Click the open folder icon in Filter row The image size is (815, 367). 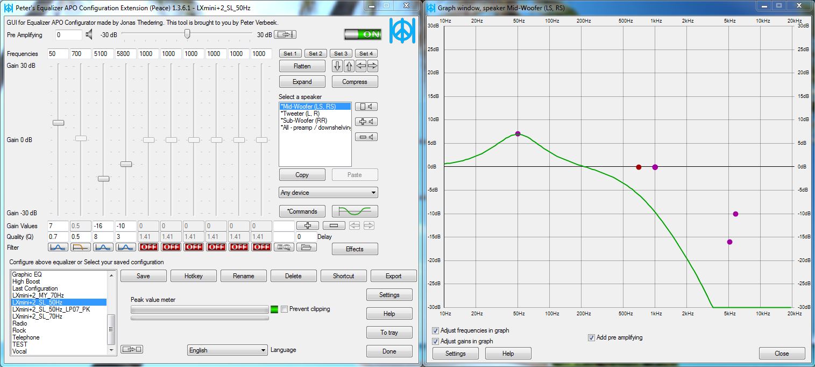tap(307, 248)
